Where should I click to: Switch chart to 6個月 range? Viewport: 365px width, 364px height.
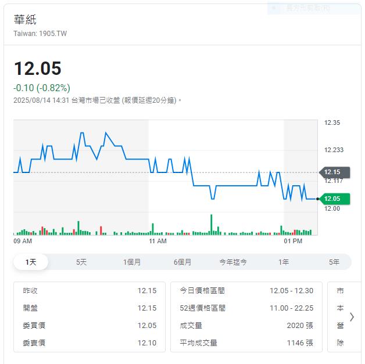coord(182,262)
